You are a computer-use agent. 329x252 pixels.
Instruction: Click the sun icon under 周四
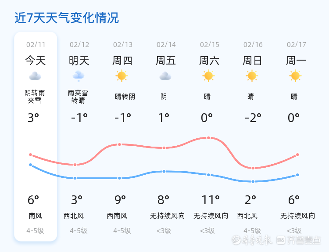(x=122, y=76)
